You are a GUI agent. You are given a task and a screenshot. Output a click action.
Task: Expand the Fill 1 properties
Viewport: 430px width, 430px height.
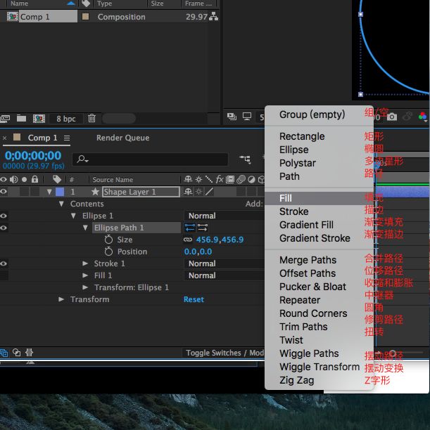[x=85, y=275]
